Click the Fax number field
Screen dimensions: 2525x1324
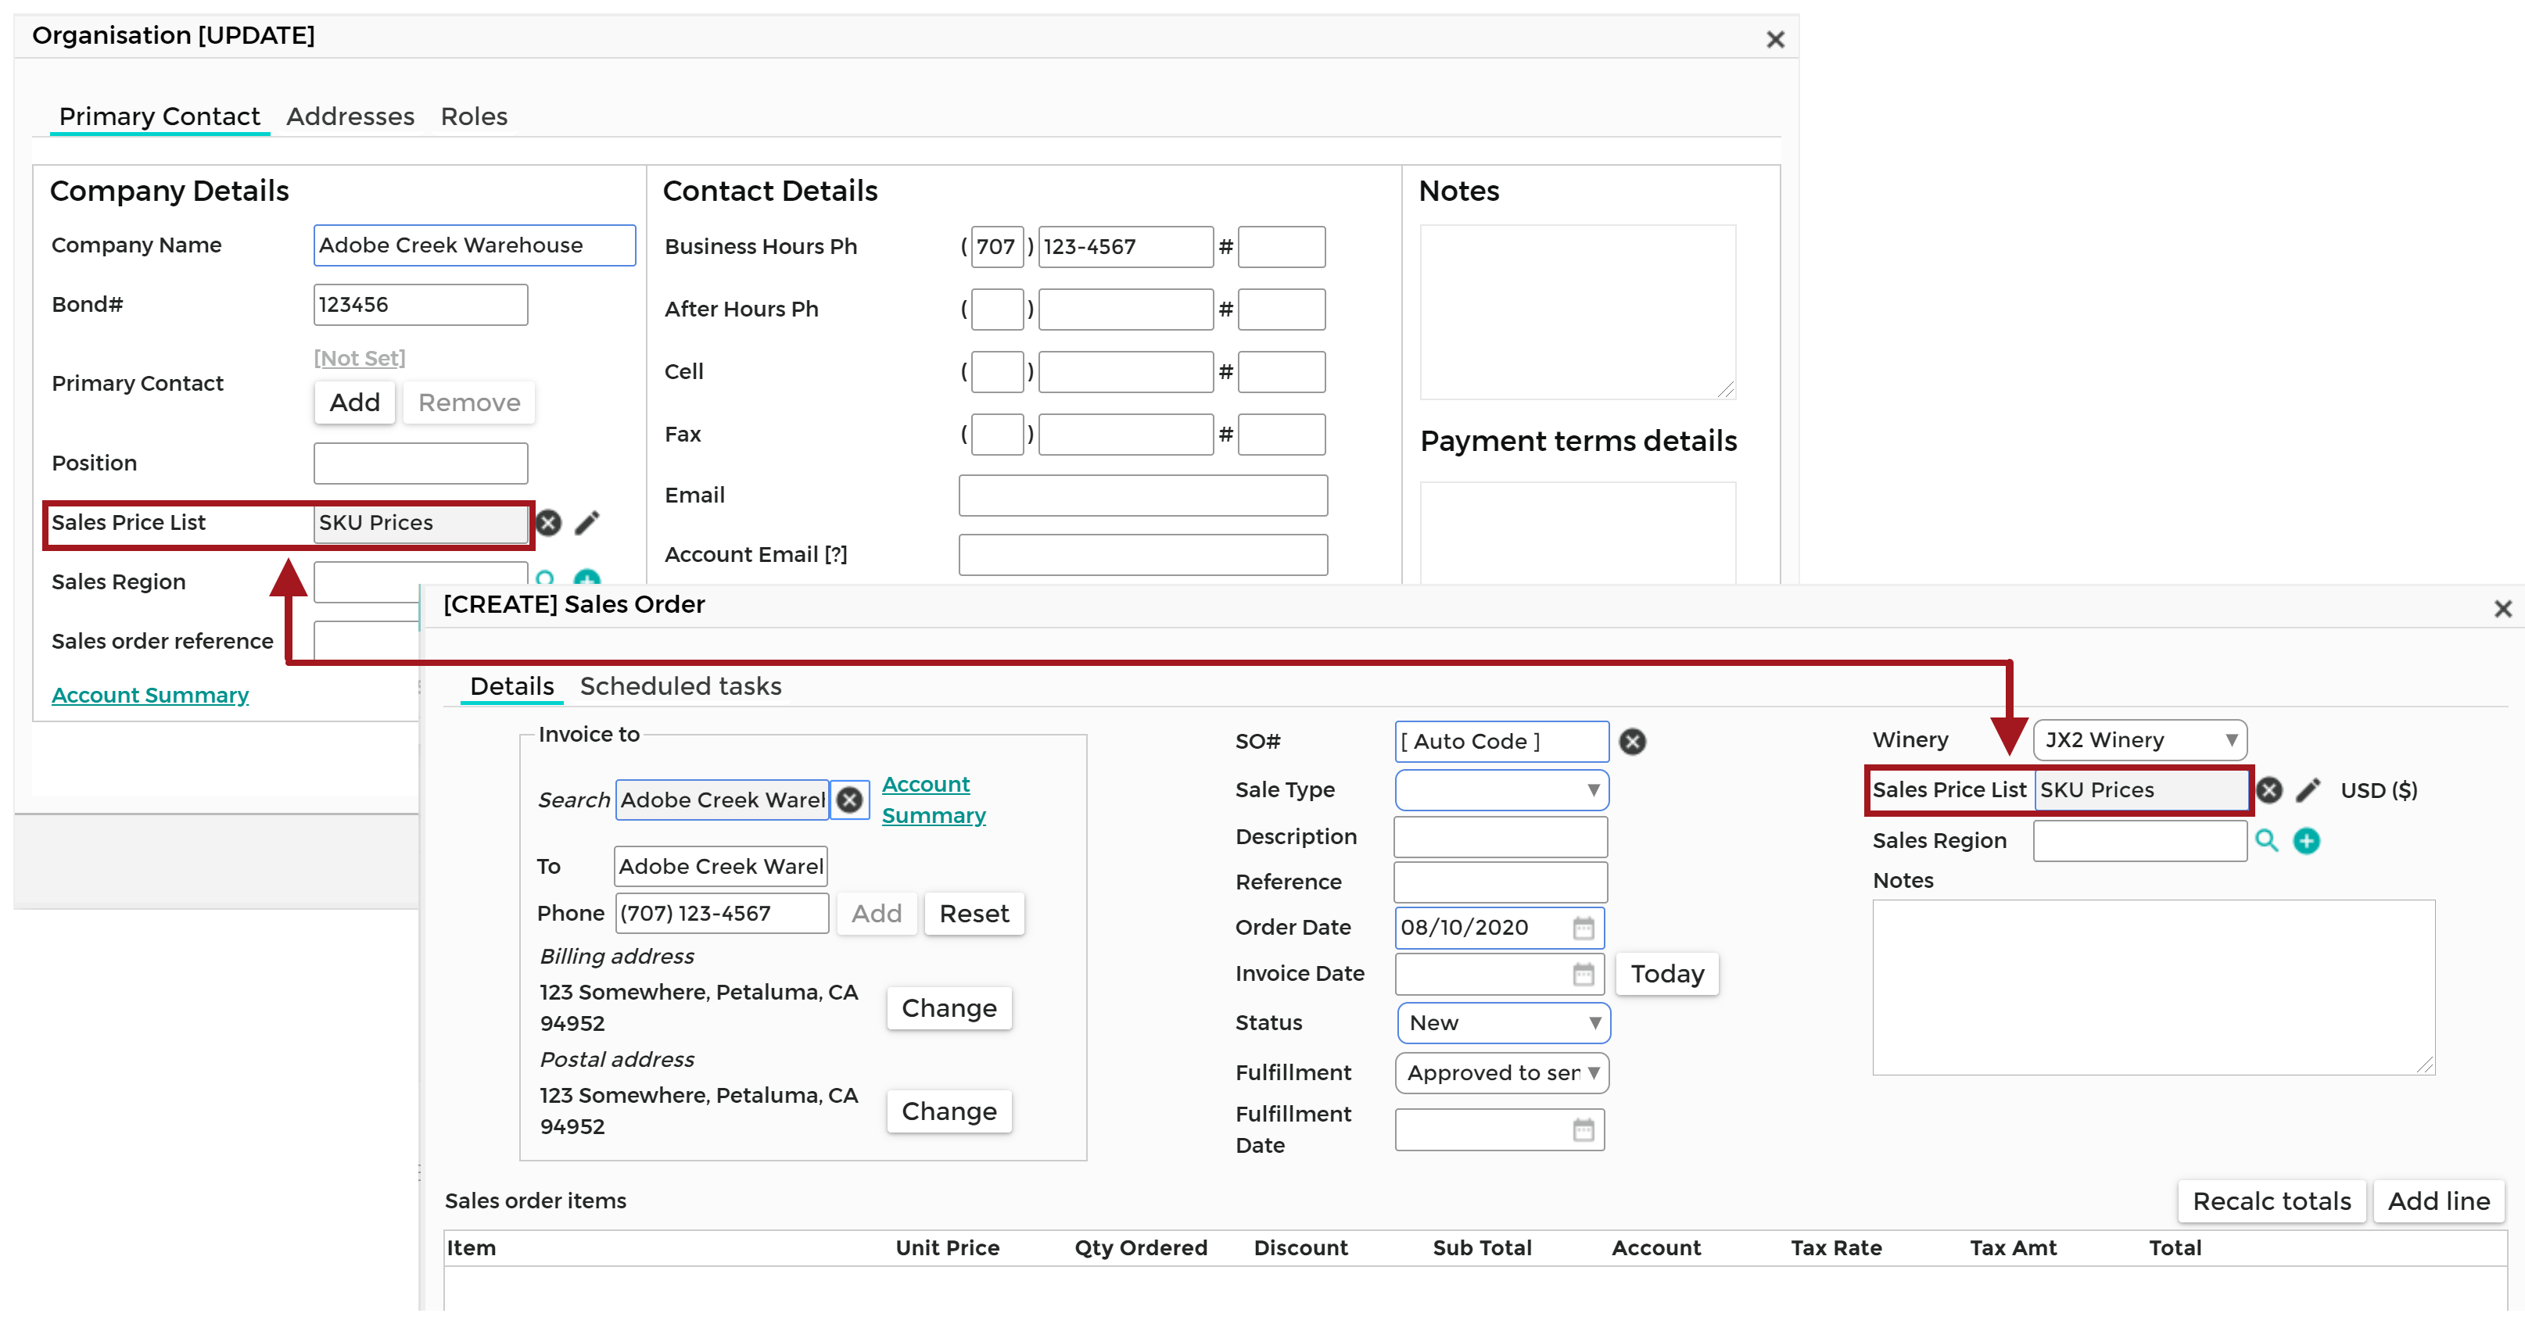click(1125, 435)
